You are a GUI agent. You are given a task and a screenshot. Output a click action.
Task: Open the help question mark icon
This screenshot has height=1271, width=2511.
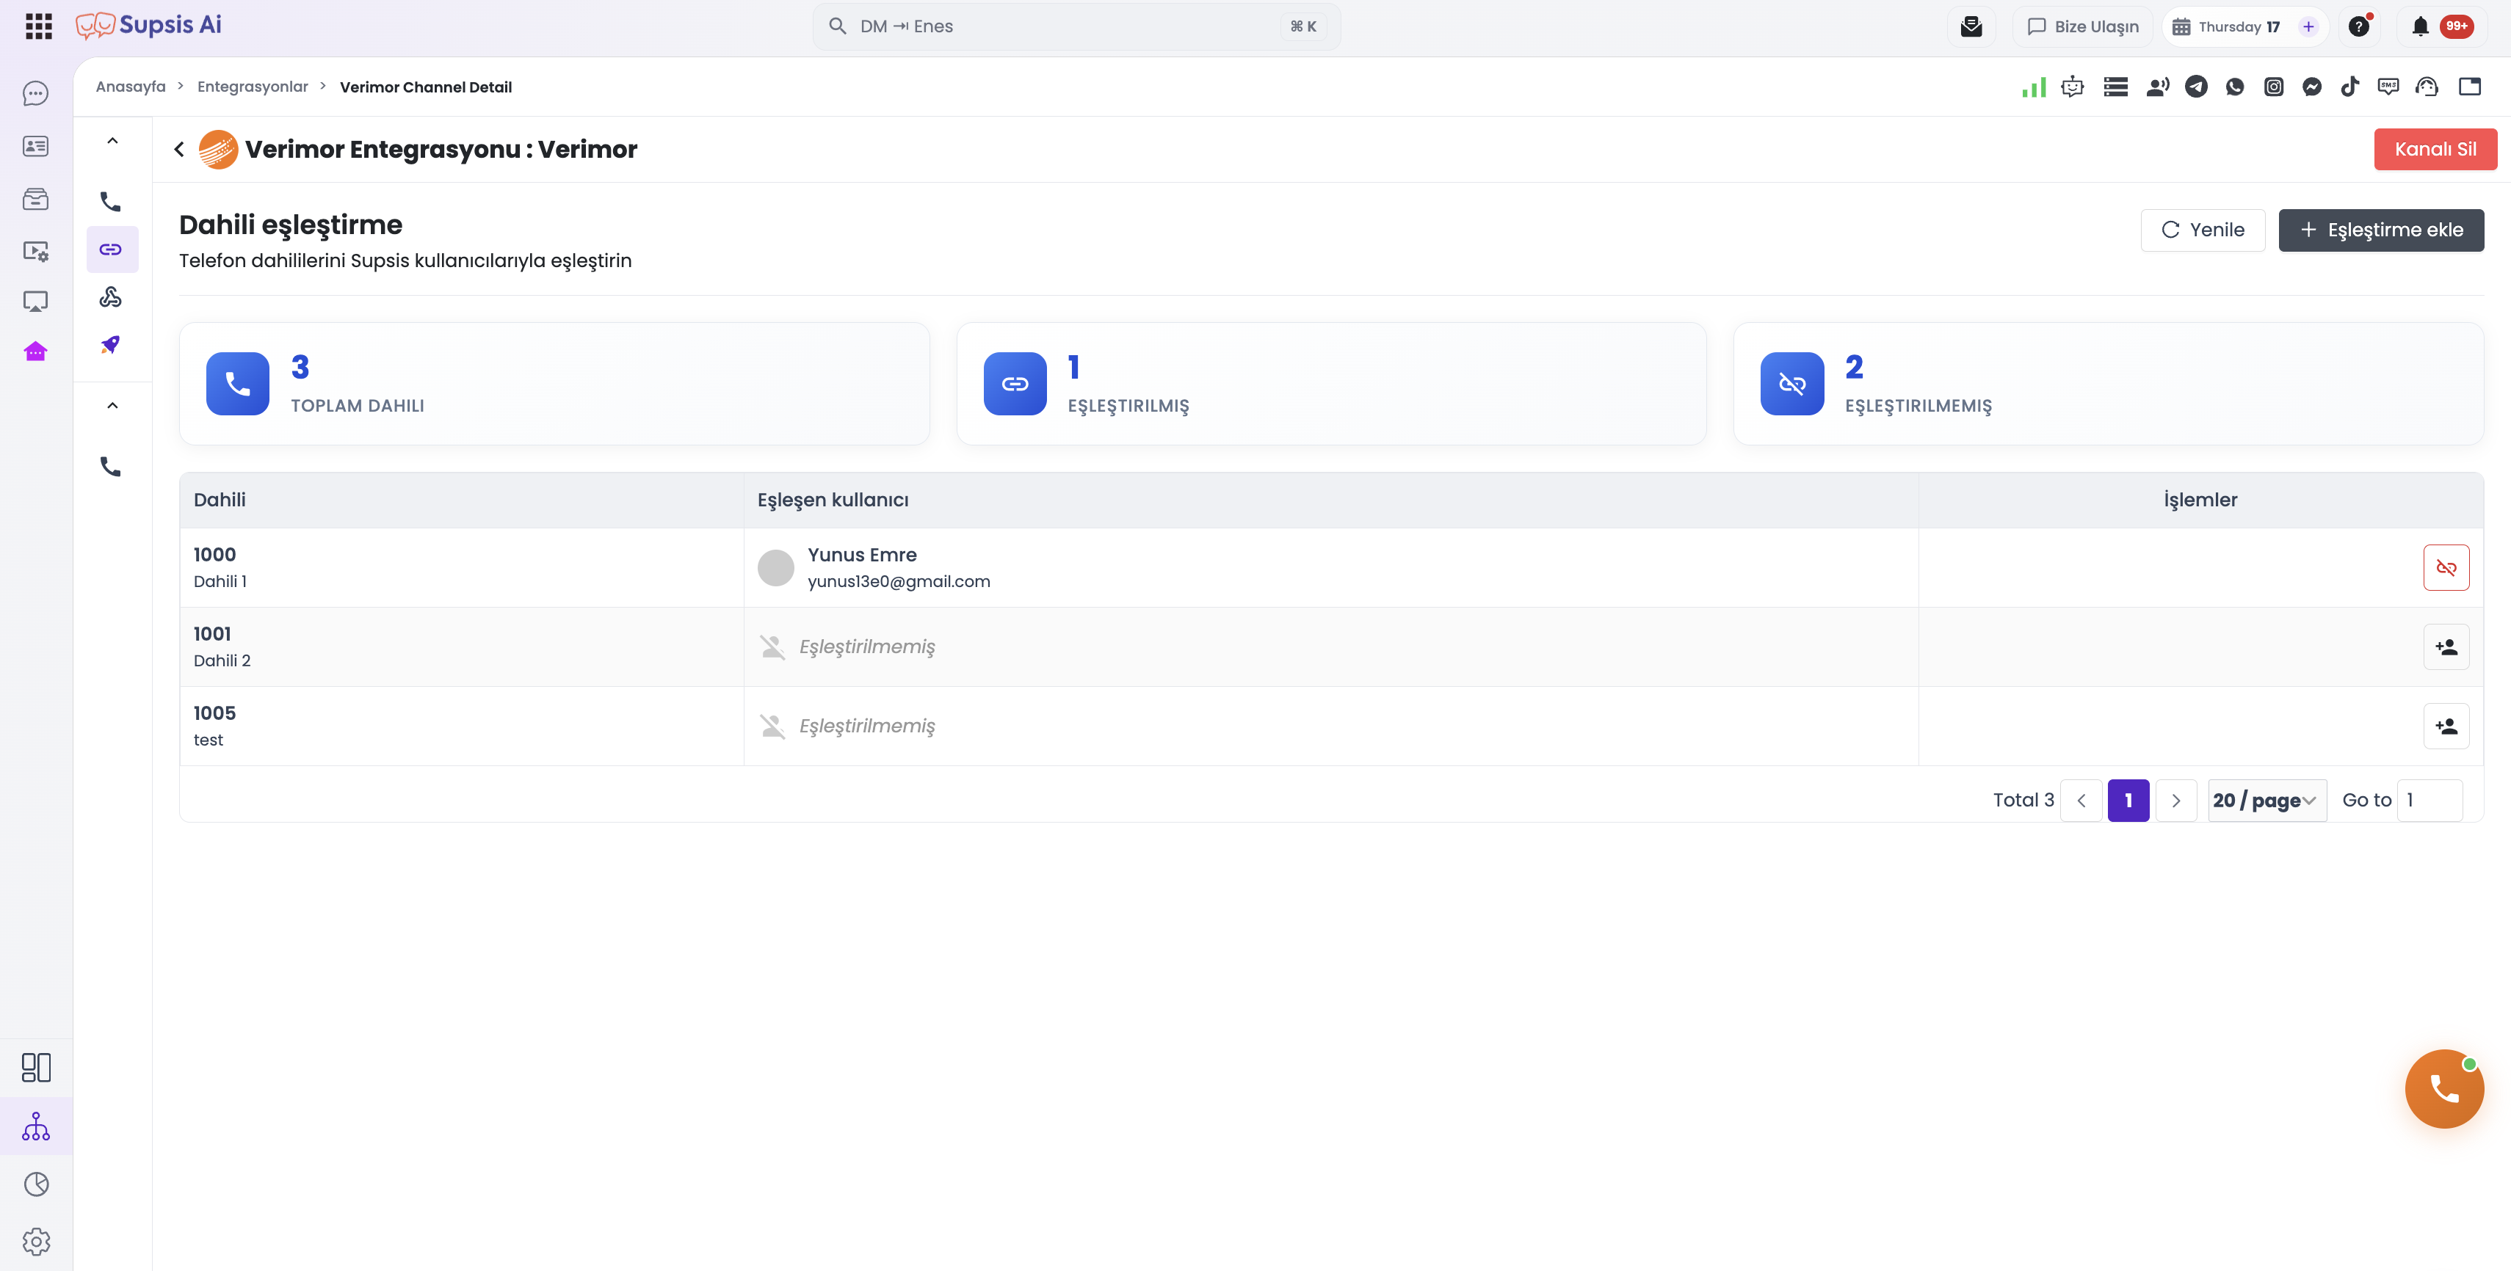point(2359,26)
